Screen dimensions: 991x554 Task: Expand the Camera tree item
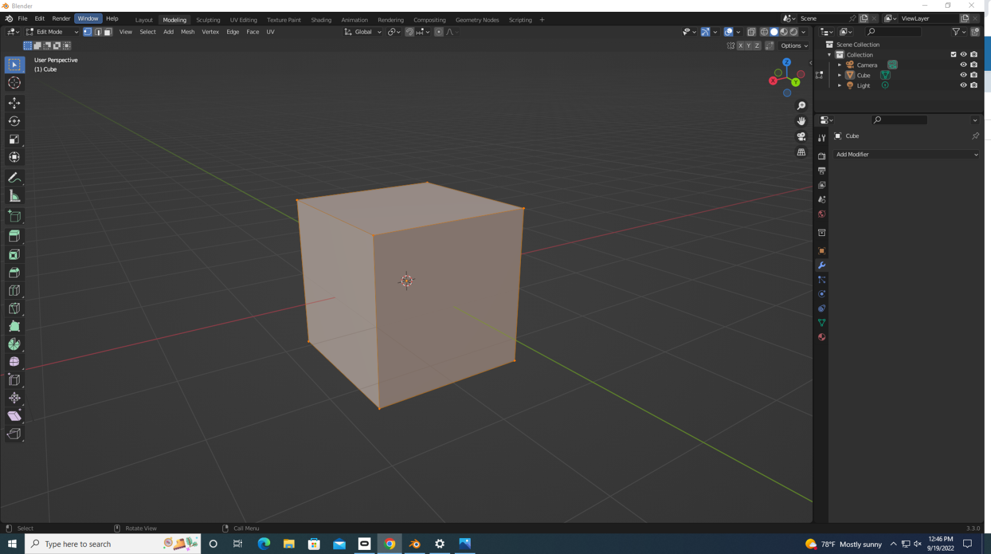[x=839, y=65]
